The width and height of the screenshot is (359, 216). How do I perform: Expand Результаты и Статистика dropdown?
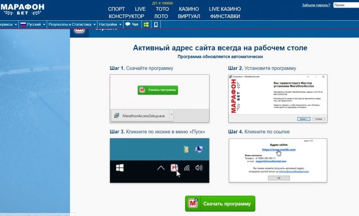pyautogui.click(x=72, y=24)
